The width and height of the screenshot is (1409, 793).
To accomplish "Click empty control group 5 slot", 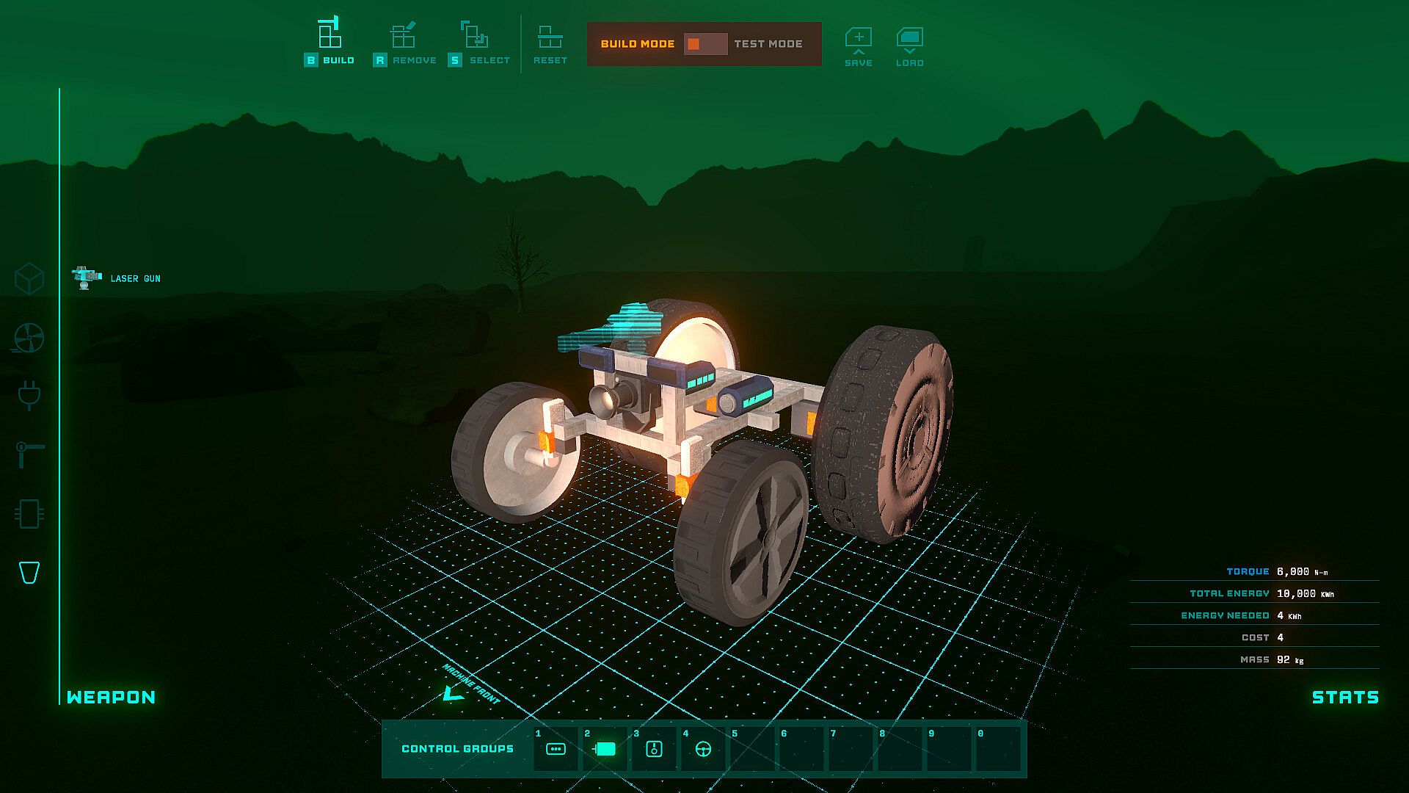I will click(752, 749).
